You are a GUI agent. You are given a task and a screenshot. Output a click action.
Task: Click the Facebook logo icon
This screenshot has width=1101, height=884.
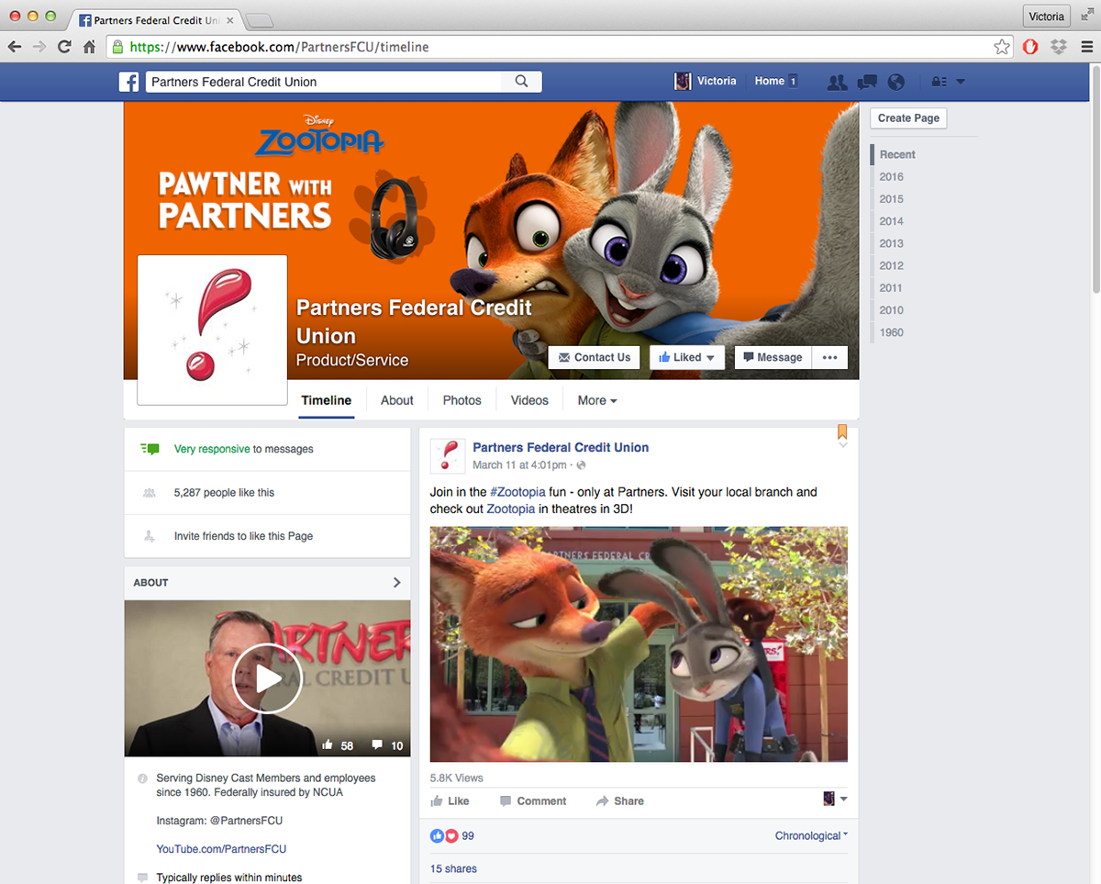(128, 82)
